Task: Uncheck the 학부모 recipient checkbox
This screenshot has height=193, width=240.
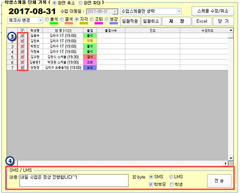Action: pyautogui.click(x=151, y=185)
